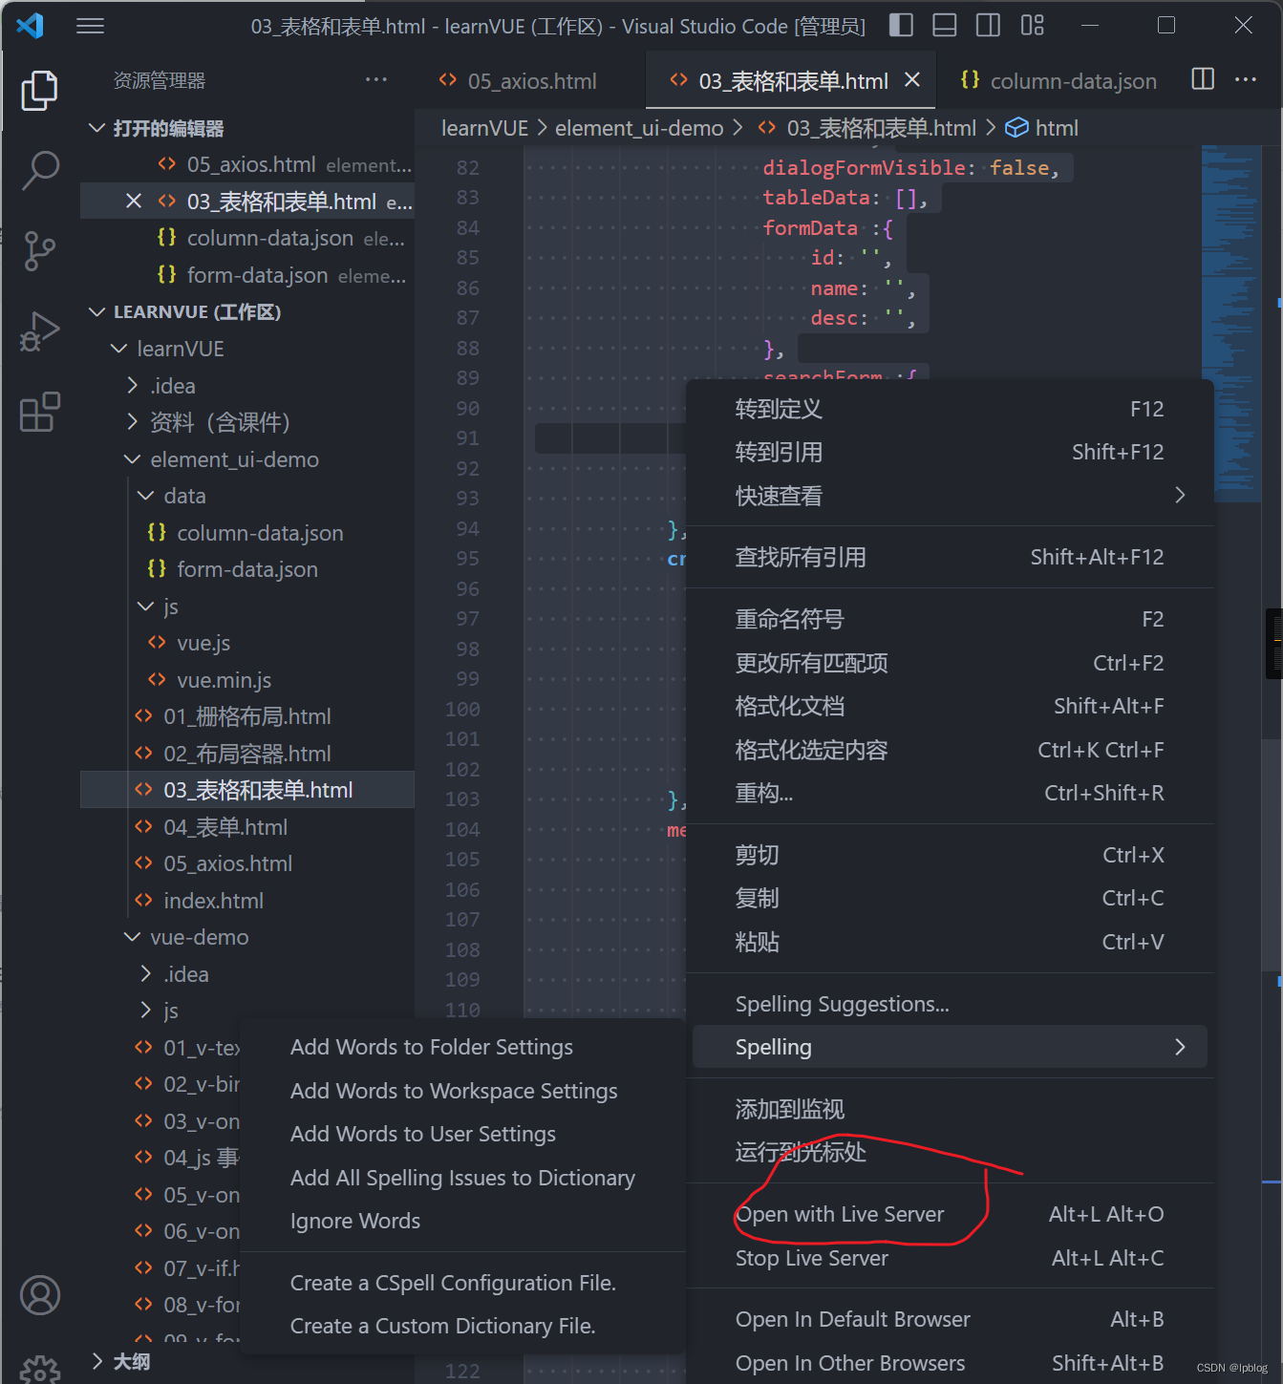Split the editor to the right
1283x1384 pixels.
click(1203, 79)
